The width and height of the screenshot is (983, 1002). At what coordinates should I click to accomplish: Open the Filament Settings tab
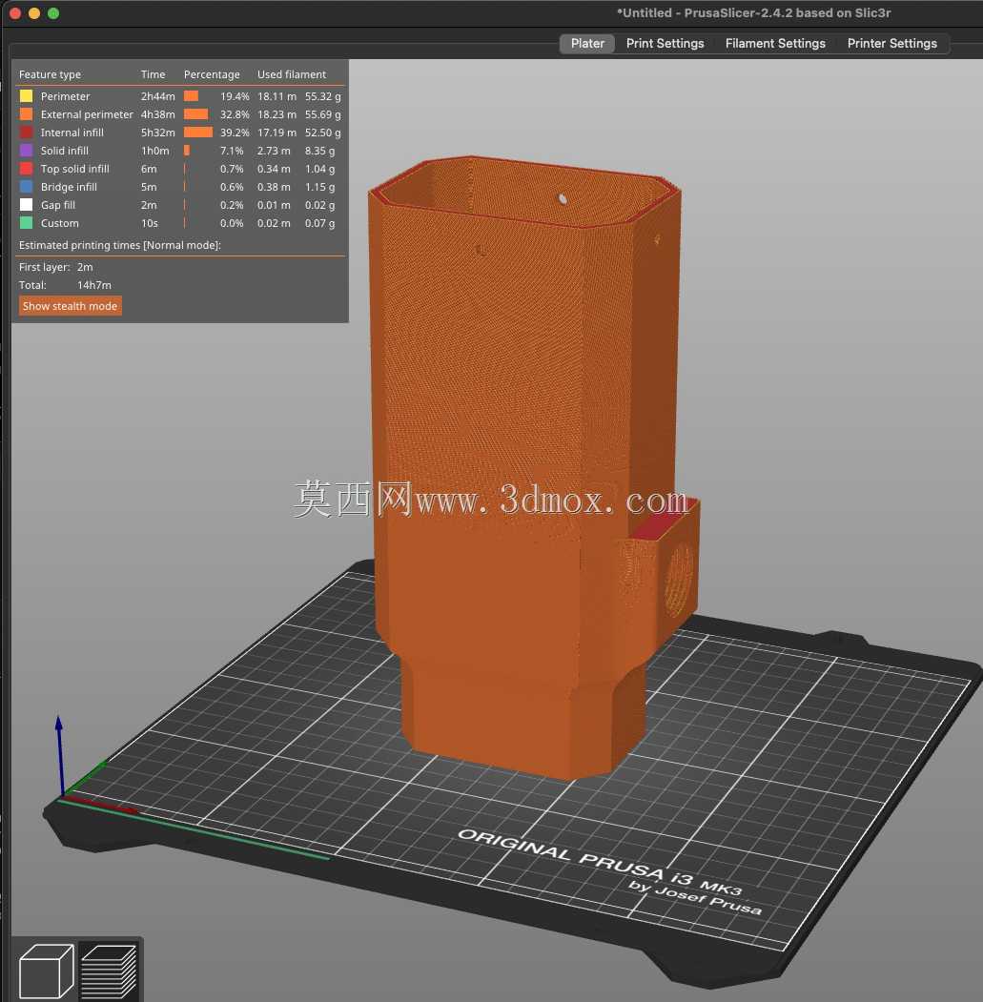tap(774, 44)
